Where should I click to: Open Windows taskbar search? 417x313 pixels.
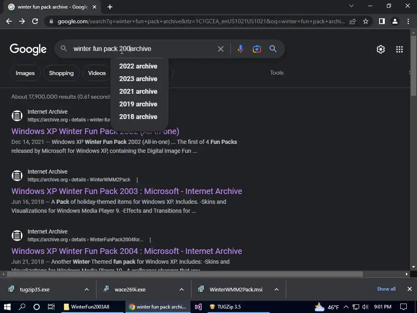[x=22, y=307]
